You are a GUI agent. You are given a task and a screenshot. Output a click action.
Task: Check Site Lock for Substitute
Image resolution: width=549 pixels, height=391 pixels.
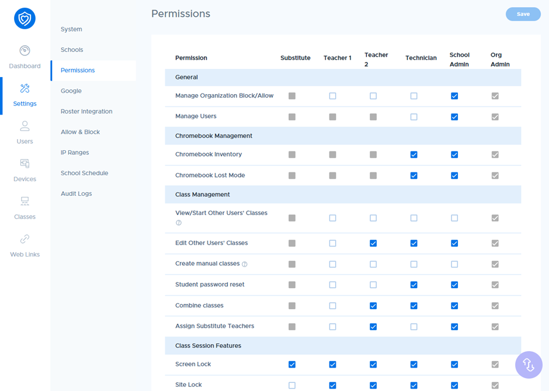pyautogui.click(x=292, y=385)
